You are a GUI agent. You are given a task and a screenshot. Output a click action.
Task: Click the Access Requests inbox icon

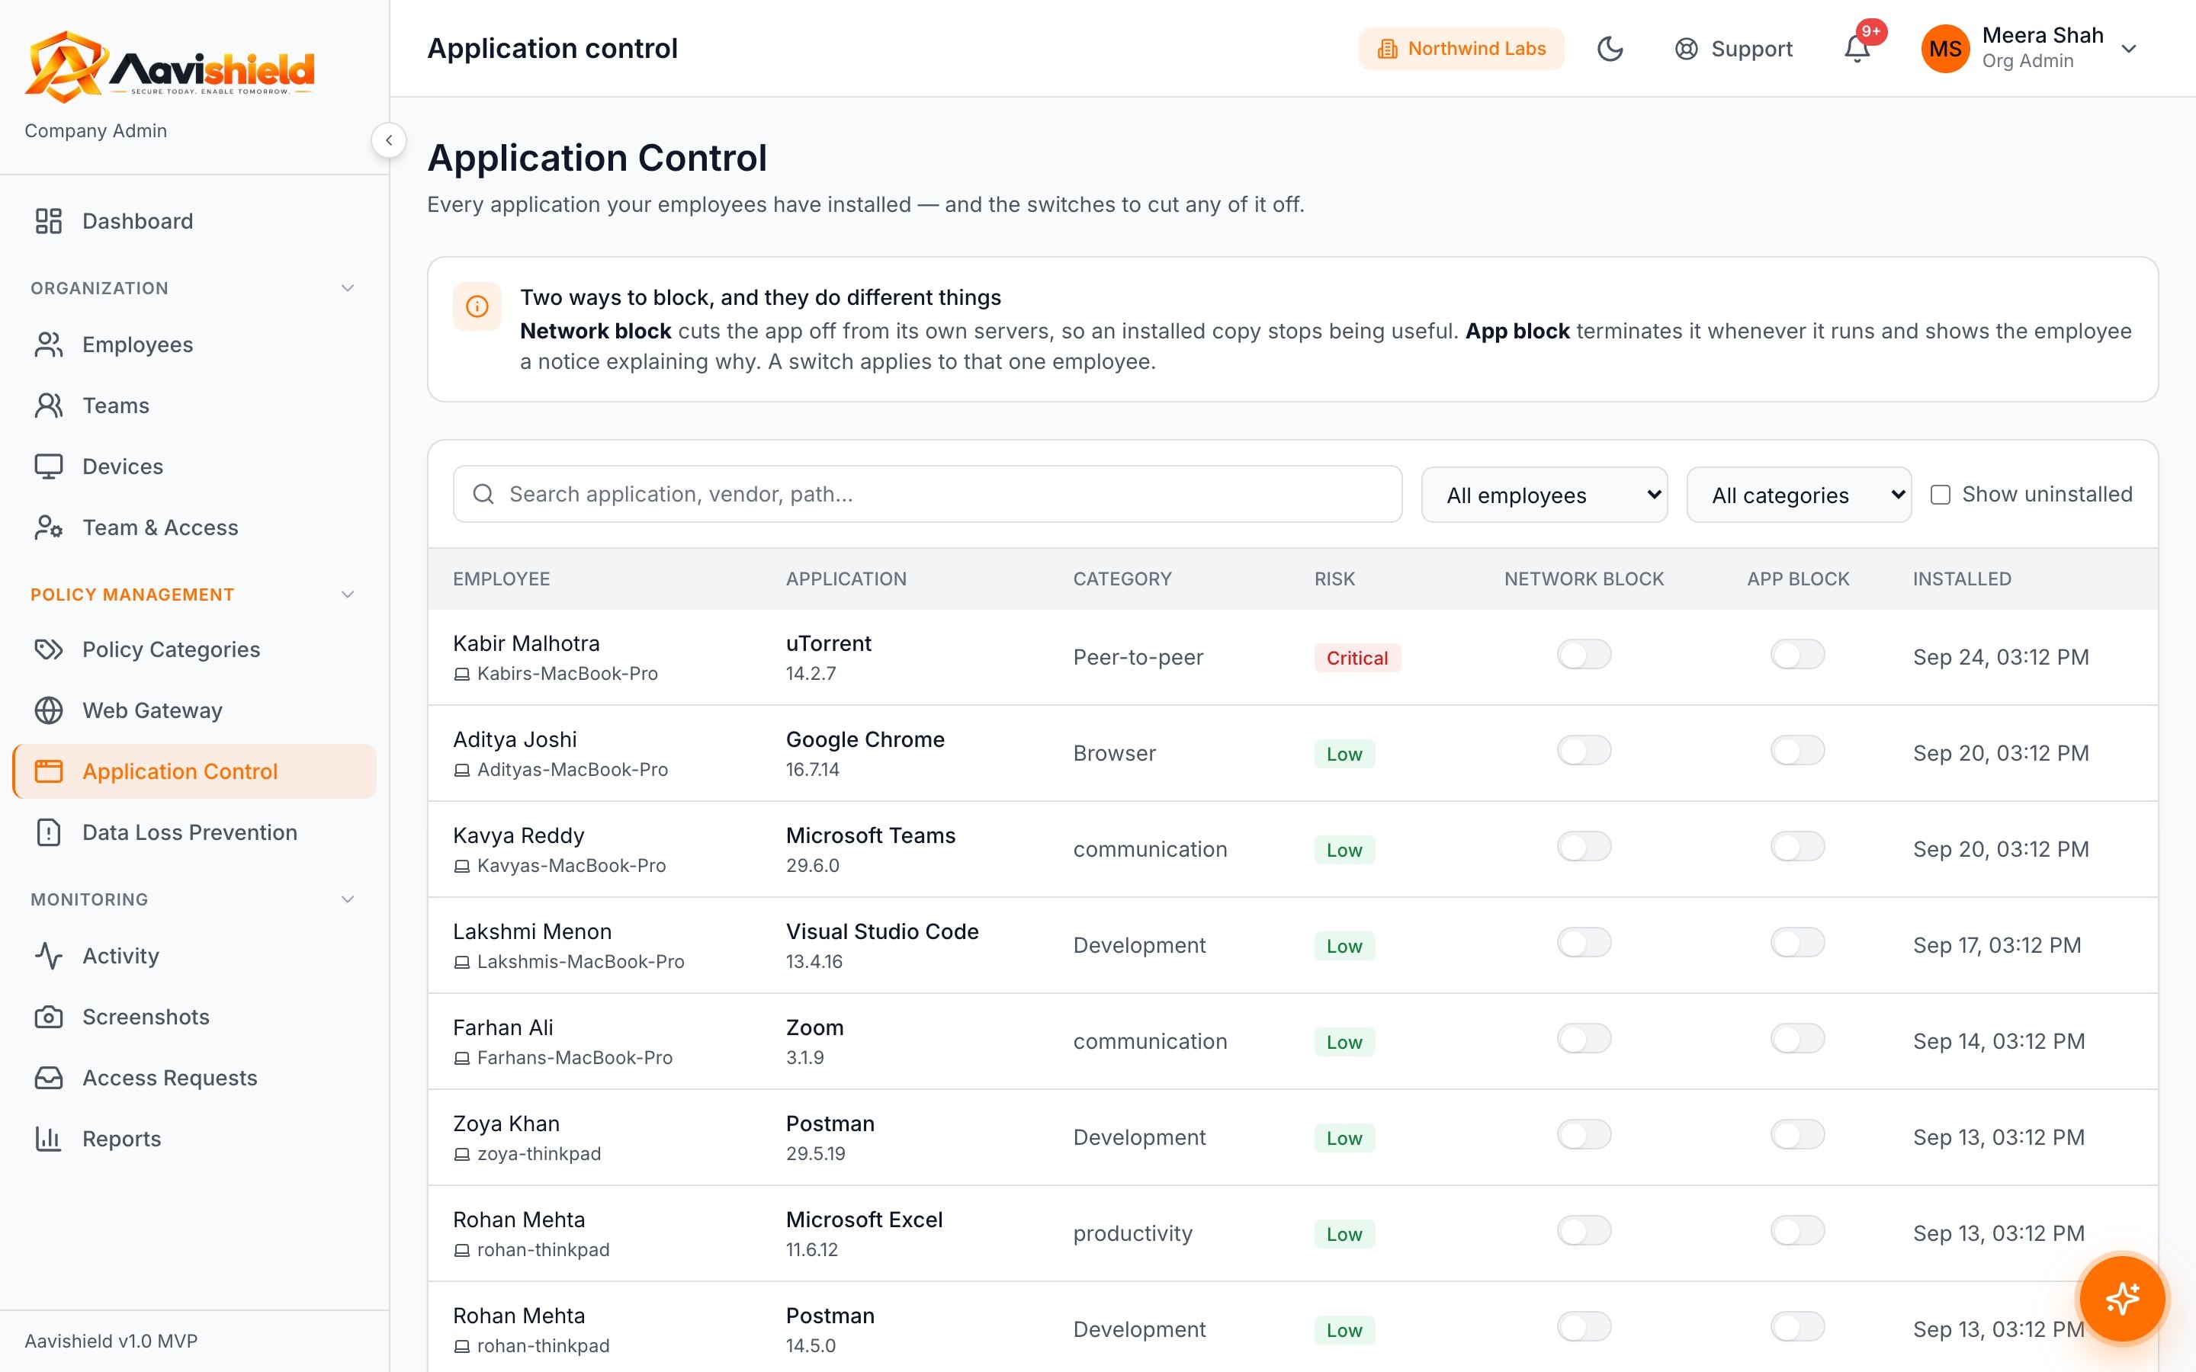click(x=48, y=1077)
